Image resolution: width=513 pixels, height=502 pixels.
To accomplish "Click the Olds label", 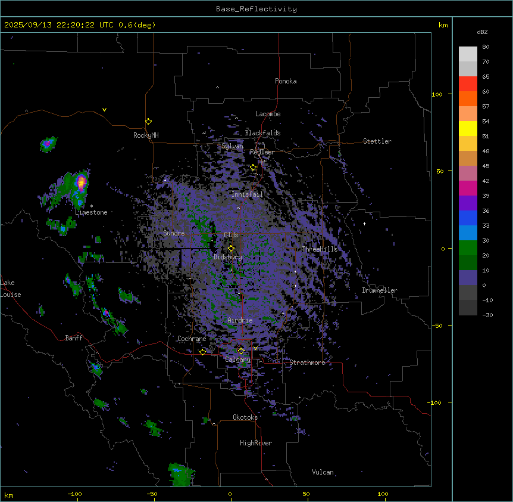I will (x=231, y=235).
